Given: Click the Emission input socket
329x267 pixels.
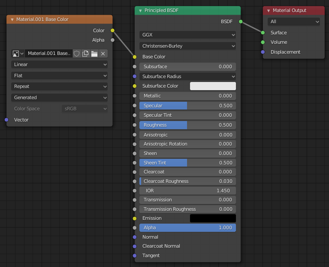Looking at the screenshot, I should pos(135,218).
